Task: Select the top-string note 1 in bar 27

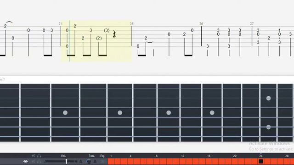Action: pos(279,30)
